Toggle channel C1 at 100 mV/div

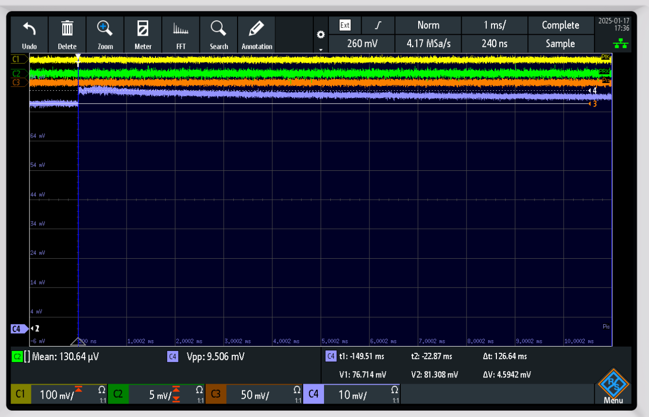point(59,394)
